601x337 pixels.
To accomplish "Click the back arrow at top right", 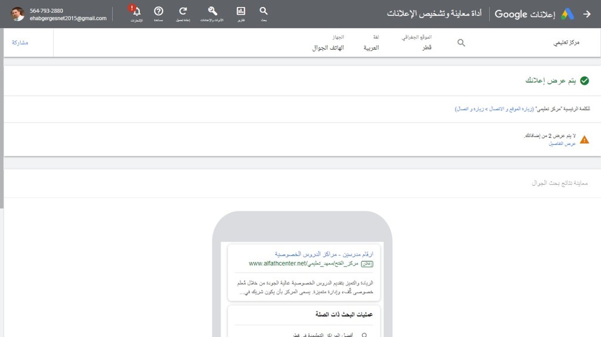I will click(x=587, y=14).
